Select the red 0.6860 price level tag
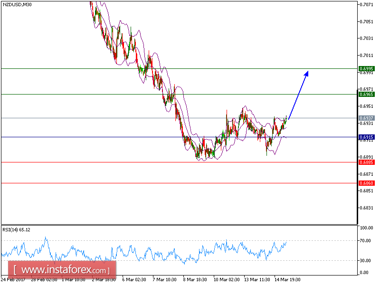This screenshot has height=285, width=380. pyautogui.click(x=366, y=183)
